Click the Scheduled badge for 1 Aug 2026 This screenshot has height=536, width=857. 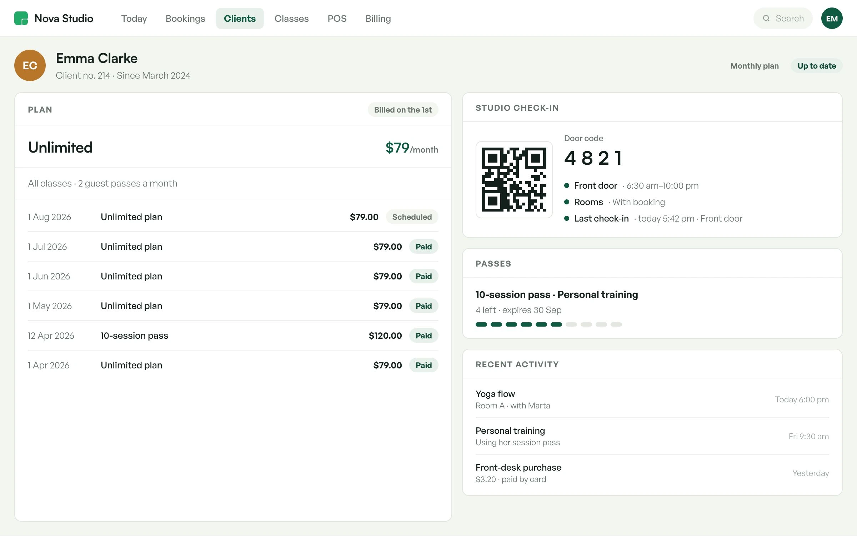[412, 217]
